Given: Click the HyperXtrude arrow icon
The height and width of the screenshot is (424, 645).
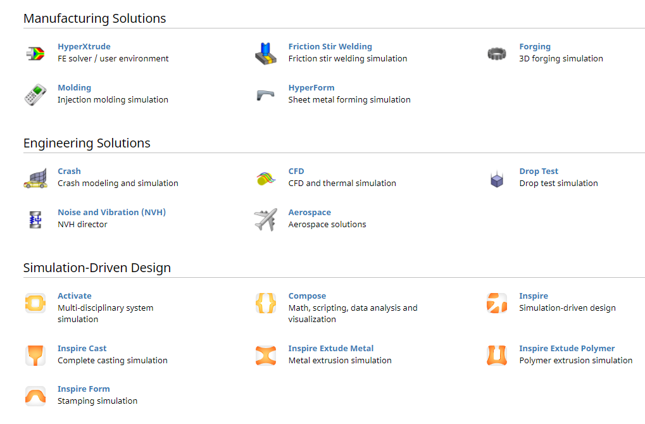Looking at the screenshot, I should [x=35, y=53].
